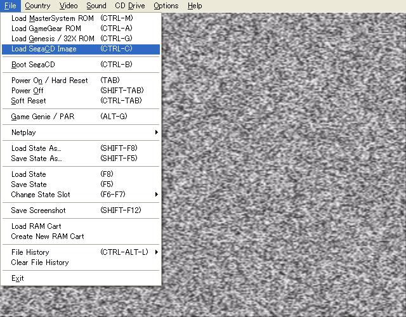Screen dimensions: 406x317
Task: Open the CD Drive menu
Action: pos(130,6)
